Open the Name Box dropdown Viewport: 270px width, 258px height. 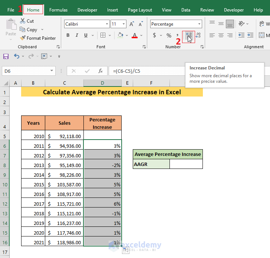pos(52,71)
